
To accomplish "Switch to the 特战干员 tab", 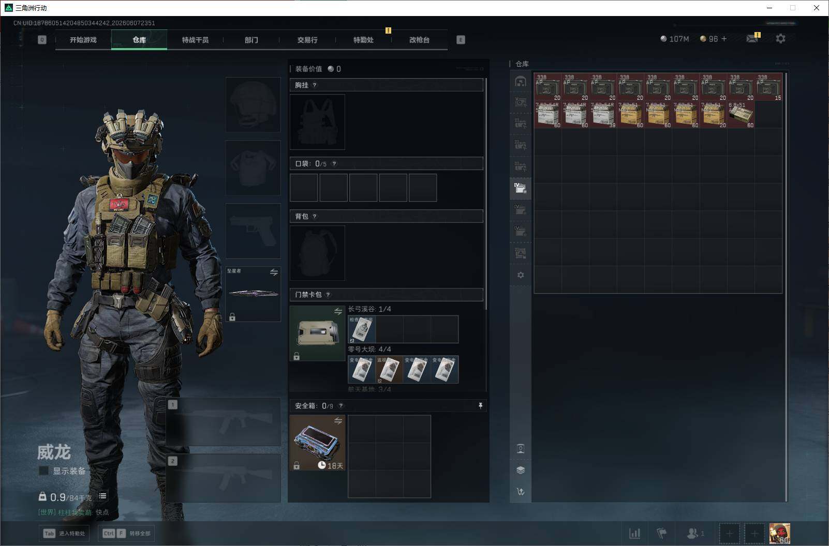I will pos(195,40).
